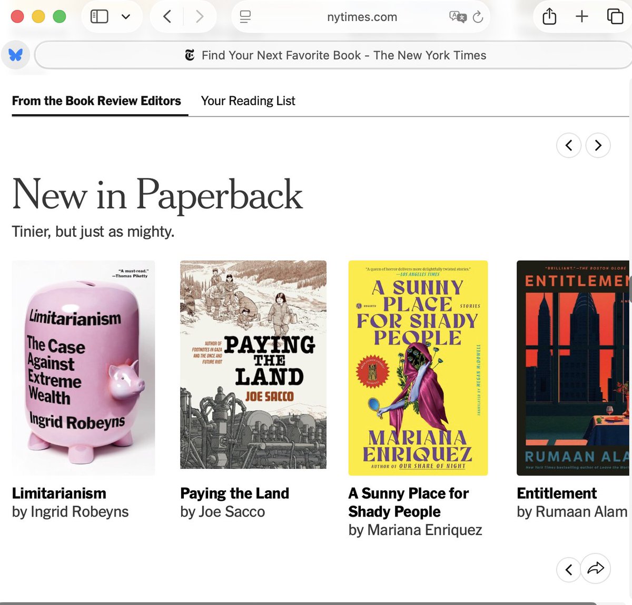
Task: Click the Paying the Land title link
Action: pos(234,493)
